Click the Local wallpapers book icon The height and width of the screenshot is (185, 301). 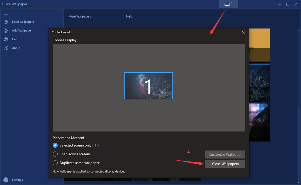6,22
